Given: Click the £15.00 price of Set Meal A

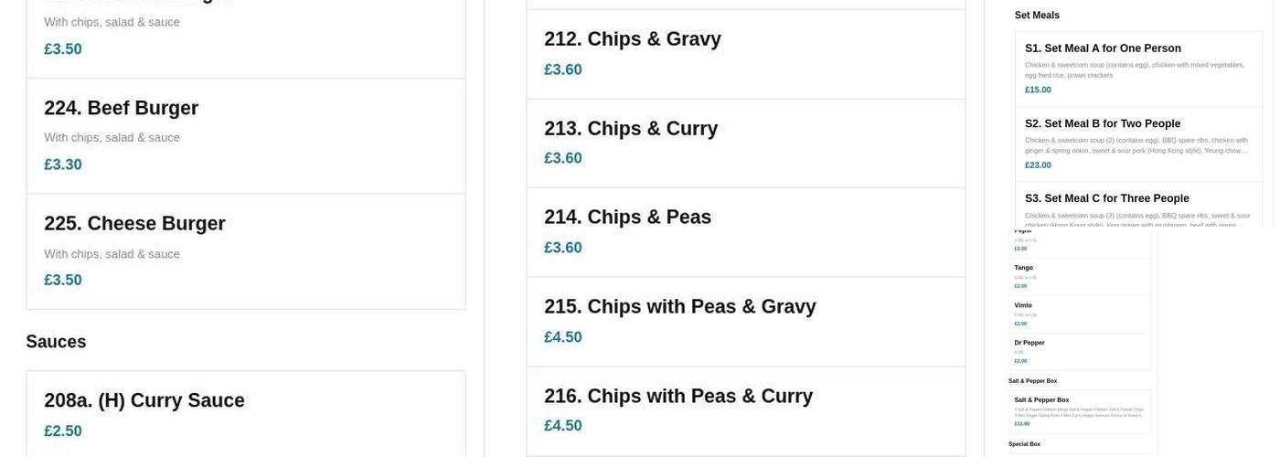Looking at the screenshot, I should click(1038, 90).
